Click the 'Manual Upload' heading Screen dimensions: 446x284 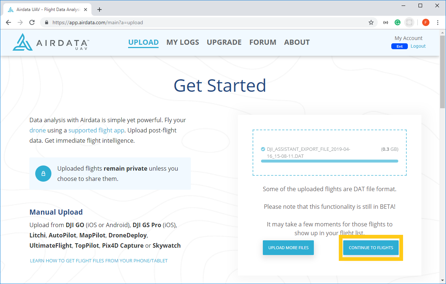click(56, 212)
